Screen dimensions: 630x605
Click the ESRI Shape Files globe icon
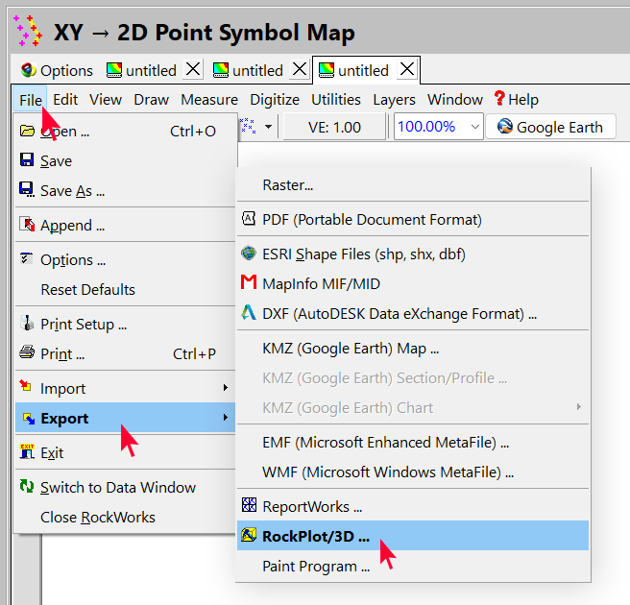tap(248, 254)
